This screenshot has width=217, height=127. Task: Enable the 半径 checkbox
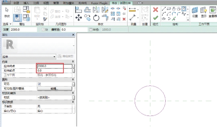pos(91,30)
